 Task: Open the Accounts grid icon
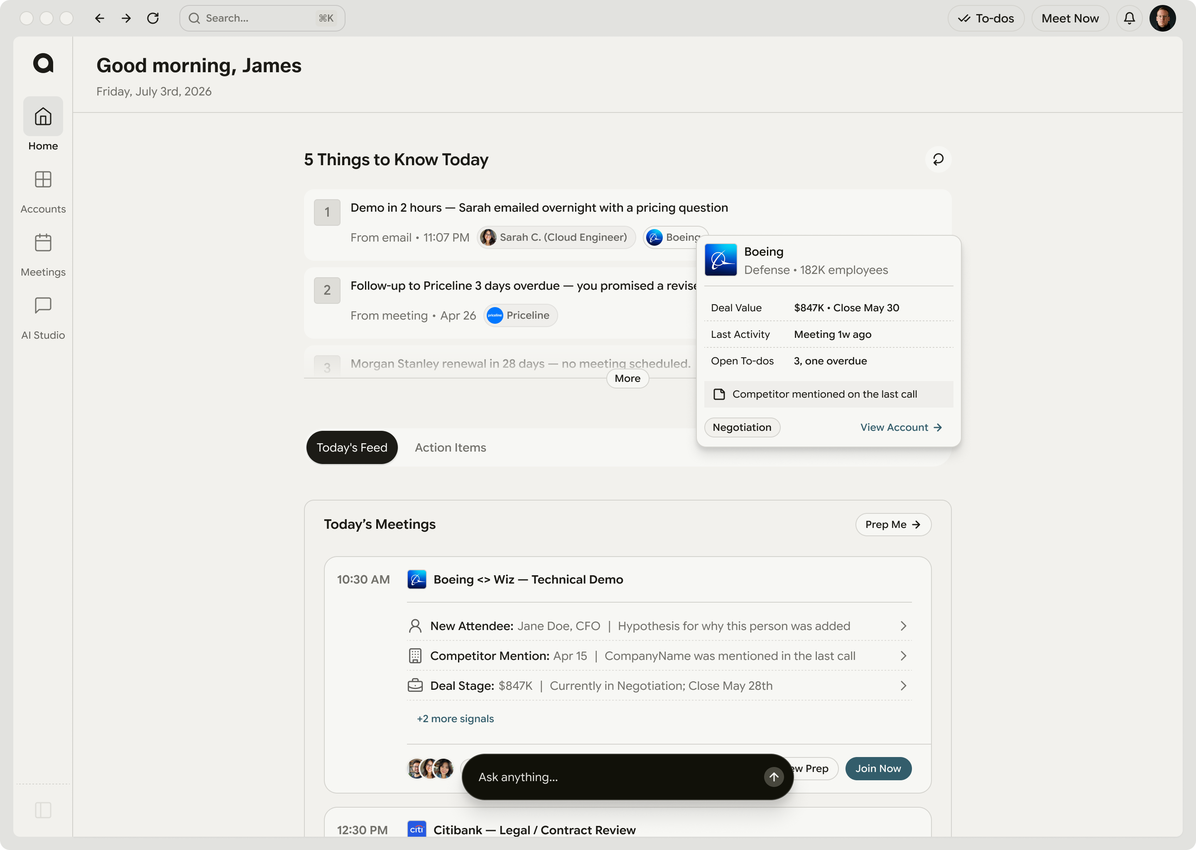(43, 180)
